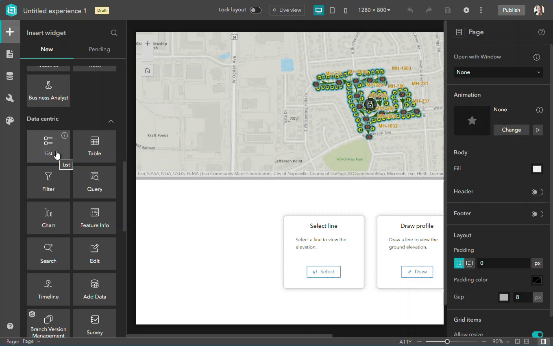This screenshot has width=553, height=346.
Task: Select the individual sides padding mode
Action: [470, 263]
